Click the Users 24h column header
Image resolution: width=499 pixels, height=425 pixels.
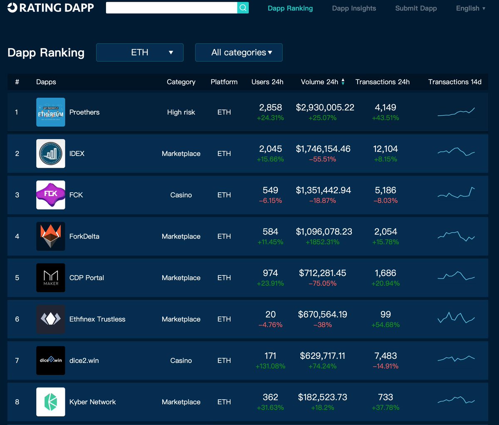pyautogui.click(x=267, y=82)
